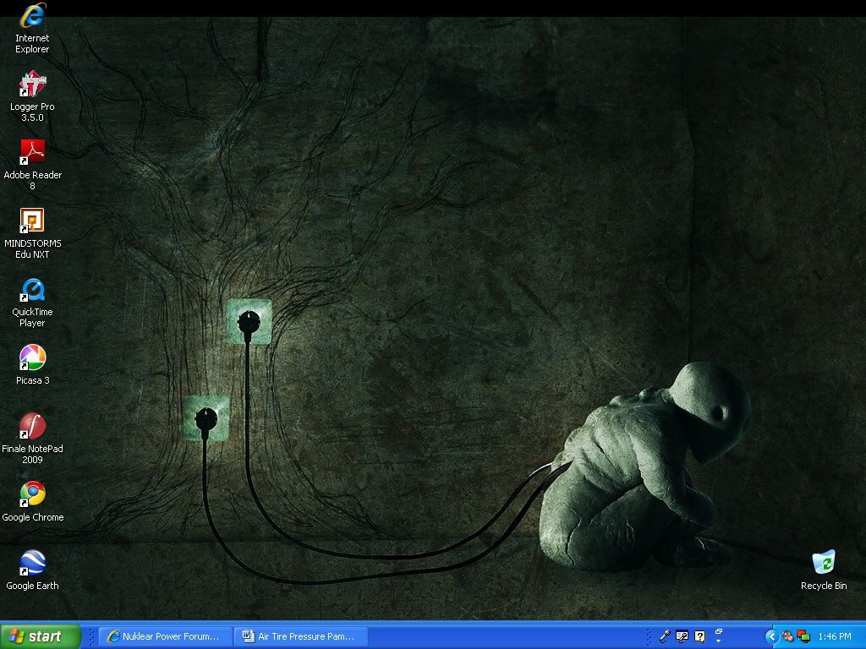This screenshot has width=866, height=649.
Task: Click the language bar microphone icon
Action: click(x=665, y=636)
